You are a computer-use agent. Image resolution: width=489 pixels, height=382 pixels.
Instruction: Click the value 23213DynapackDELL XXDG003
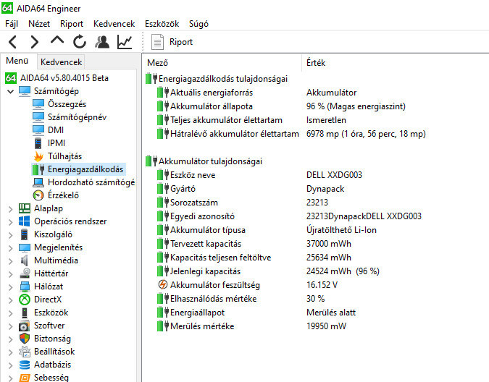364,216
